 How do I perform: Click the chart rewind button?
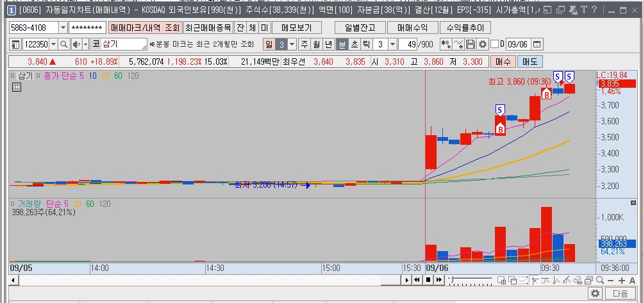click(x=417, y=280)
